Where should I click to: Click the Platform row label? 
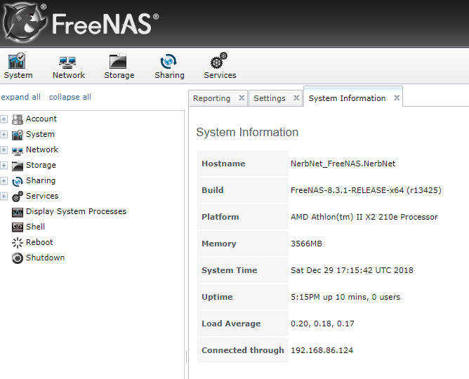[x=220, y=217]
